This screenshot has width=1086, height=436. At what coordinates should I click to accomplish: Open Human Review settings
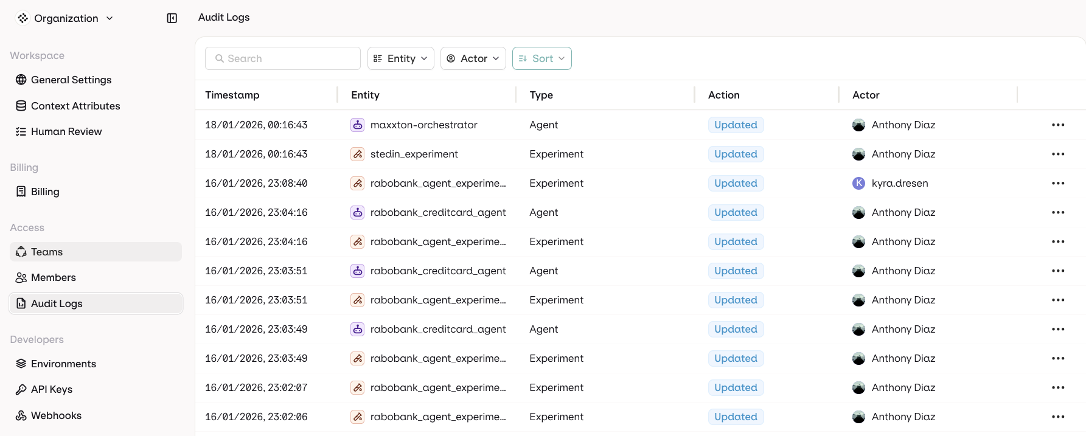pos(66,131)
